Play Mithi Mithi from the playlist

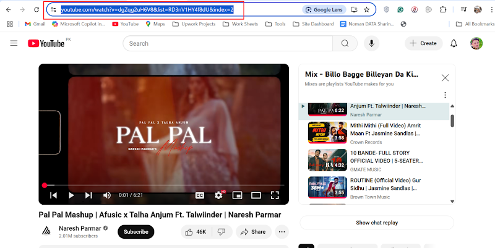[x=374, y=133]
